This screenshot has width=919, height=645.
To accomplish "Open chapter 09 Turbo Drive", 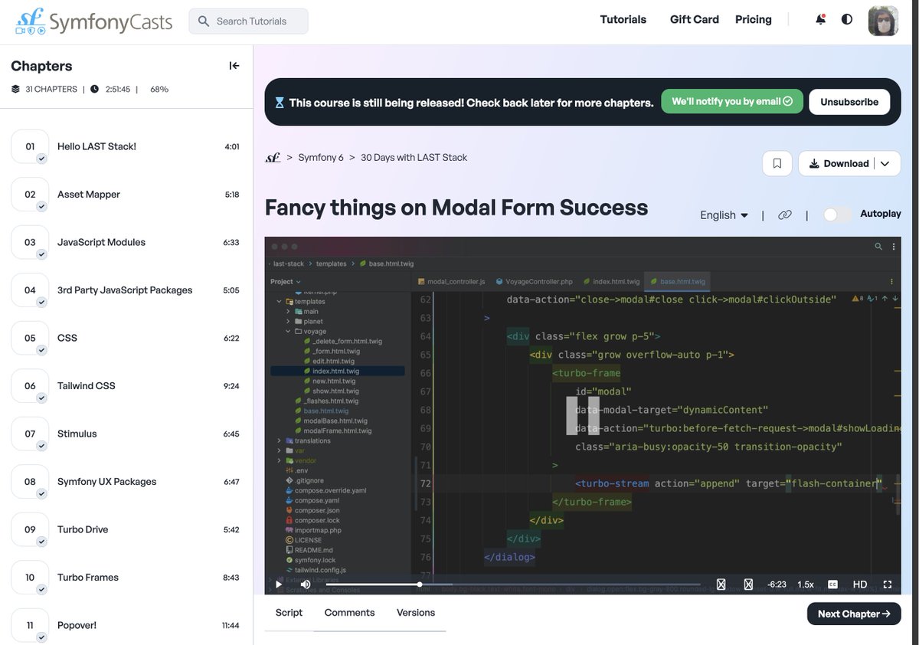I will [126, 529].
